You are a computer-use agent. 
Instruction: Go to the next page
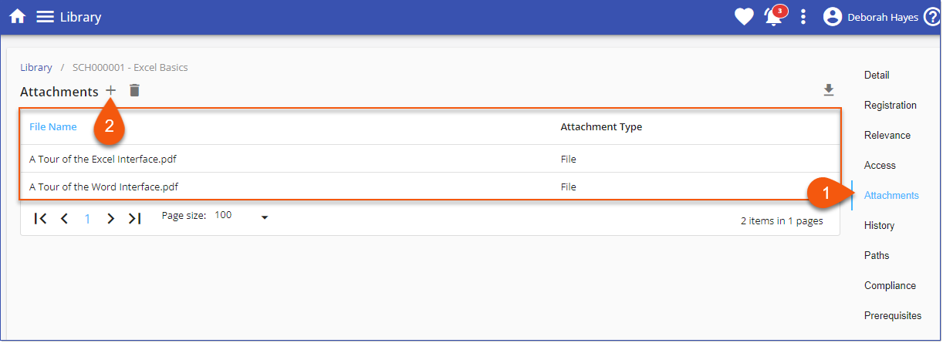(111, 219)
